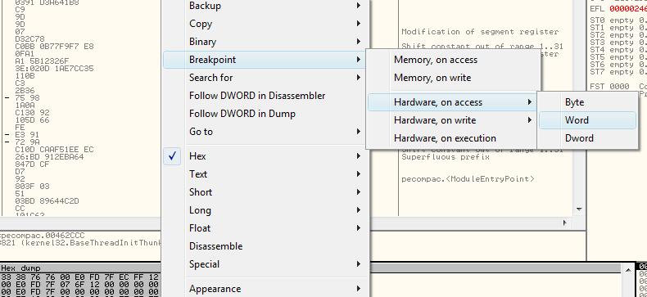Screen dimensions: 647x297
Task: Expand Hardware, on write submenu
Action: (453, 120)
